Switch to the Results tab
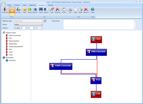This screenshot has height=104, width=143. pyautogui.click(x=51, y=5)
